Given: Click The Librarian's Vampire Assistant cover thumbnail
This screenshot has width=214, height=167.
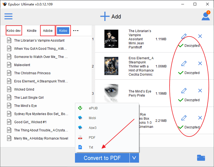Looking at the screenshot, I should 111,39.
